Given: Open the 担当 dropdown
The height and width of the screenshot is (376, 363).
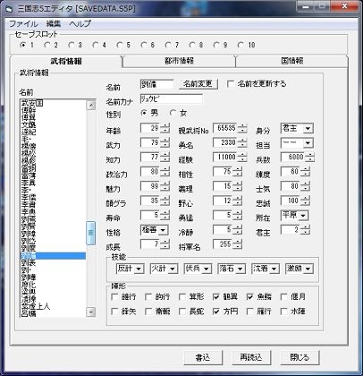Looking at the screenshot, I should pyautogui.click(x=308, y=143).
